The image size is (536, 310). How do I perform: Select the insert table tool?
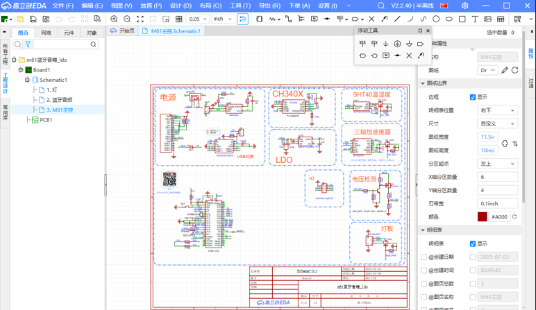501,19
